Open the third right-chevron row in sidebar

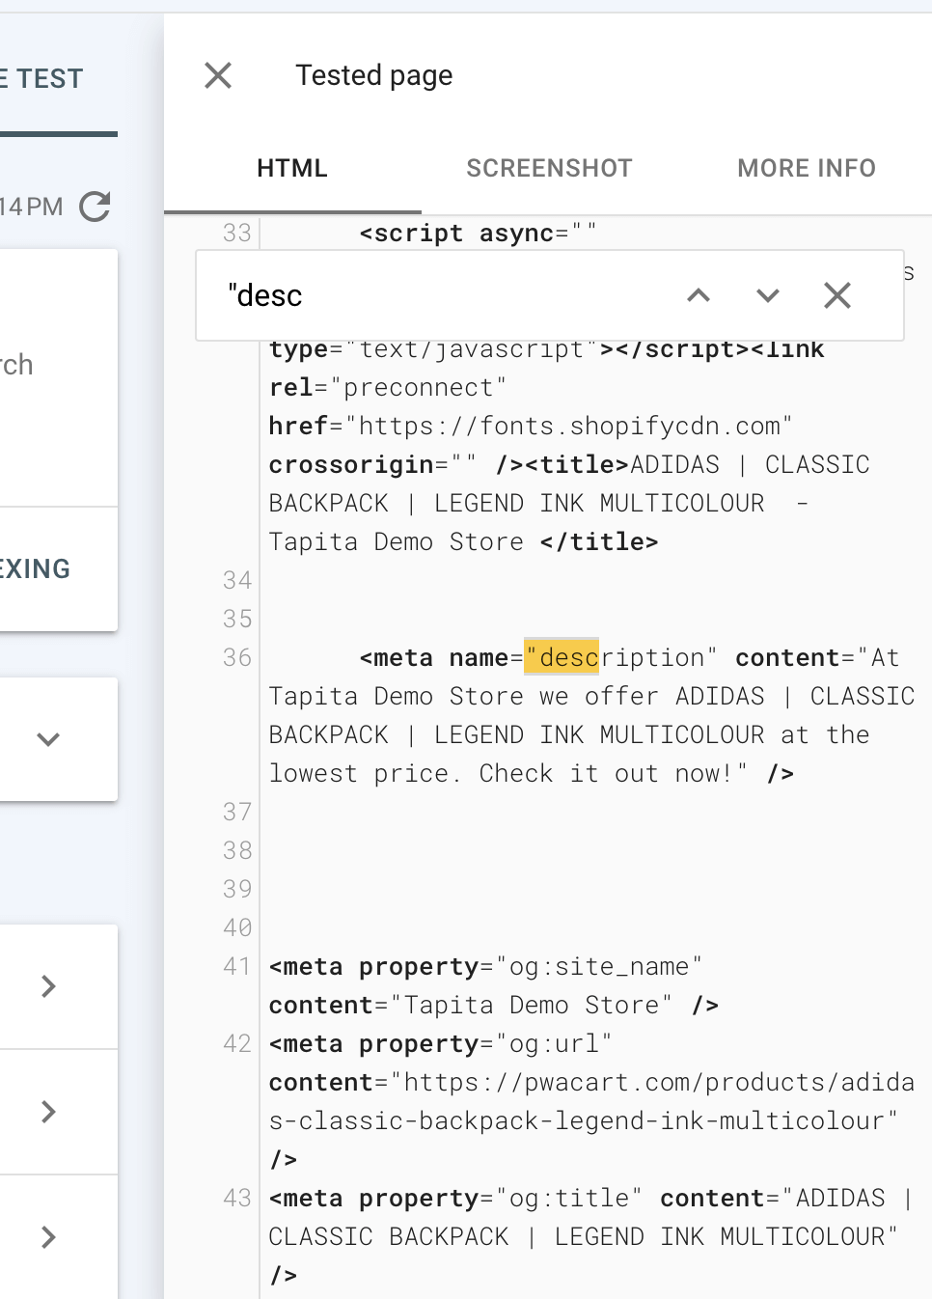click(48, 1237)
